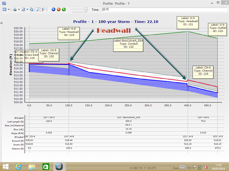Click the copy icon in the toolbar
Image resolution: width=229 pixels, height=171 pixels.
pos(32,10)
